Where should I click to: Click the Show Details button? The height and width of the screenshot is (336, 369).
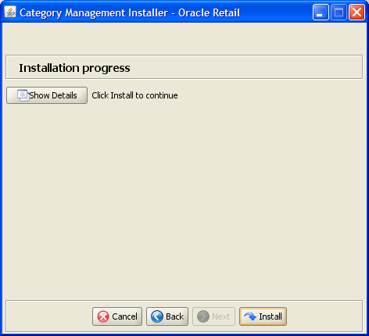tap(47, 95)
